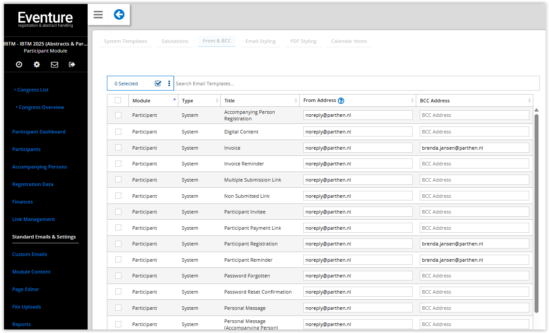
Task: Open Accompanying Persons in sidebar
Action: 39,167
